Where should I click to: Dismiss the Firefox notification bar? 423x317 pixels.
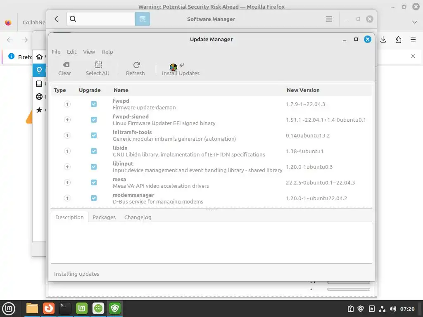pyautogui.click(x=413, y=56)
